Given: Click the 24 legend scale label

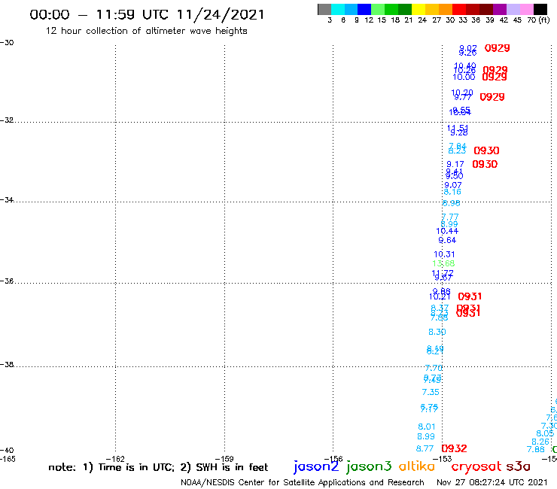Looking at the screenshot, I should click(422, 20).
